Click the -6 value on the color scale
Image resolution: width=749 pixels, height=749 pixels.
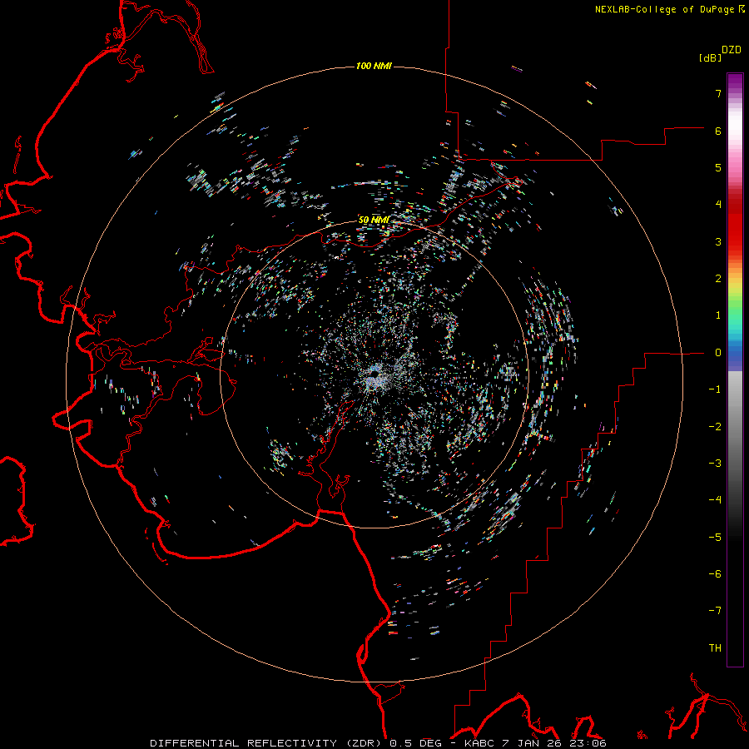pos(715,573)
